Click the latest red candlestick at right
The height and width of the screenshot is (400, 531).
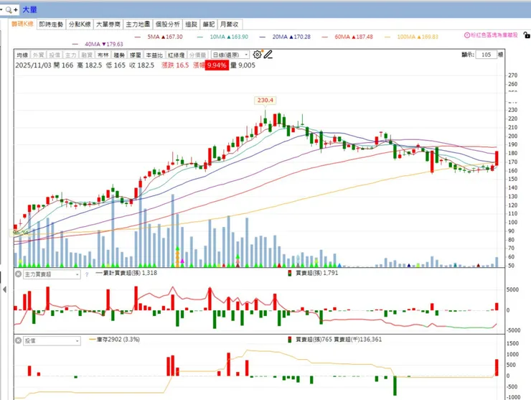tap(497, 158)
